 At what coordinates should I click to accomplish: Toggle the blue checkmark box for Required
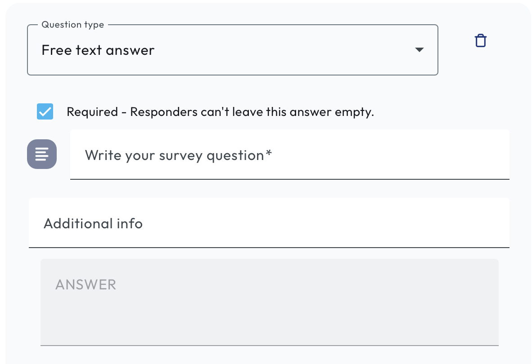[45, 111]
